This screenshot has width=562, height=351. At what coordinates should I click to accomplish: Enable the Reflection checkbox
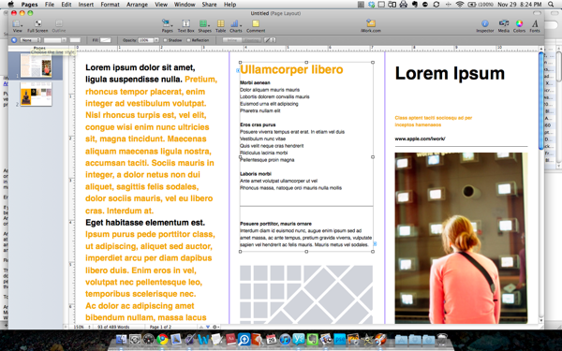coord(188,40)
